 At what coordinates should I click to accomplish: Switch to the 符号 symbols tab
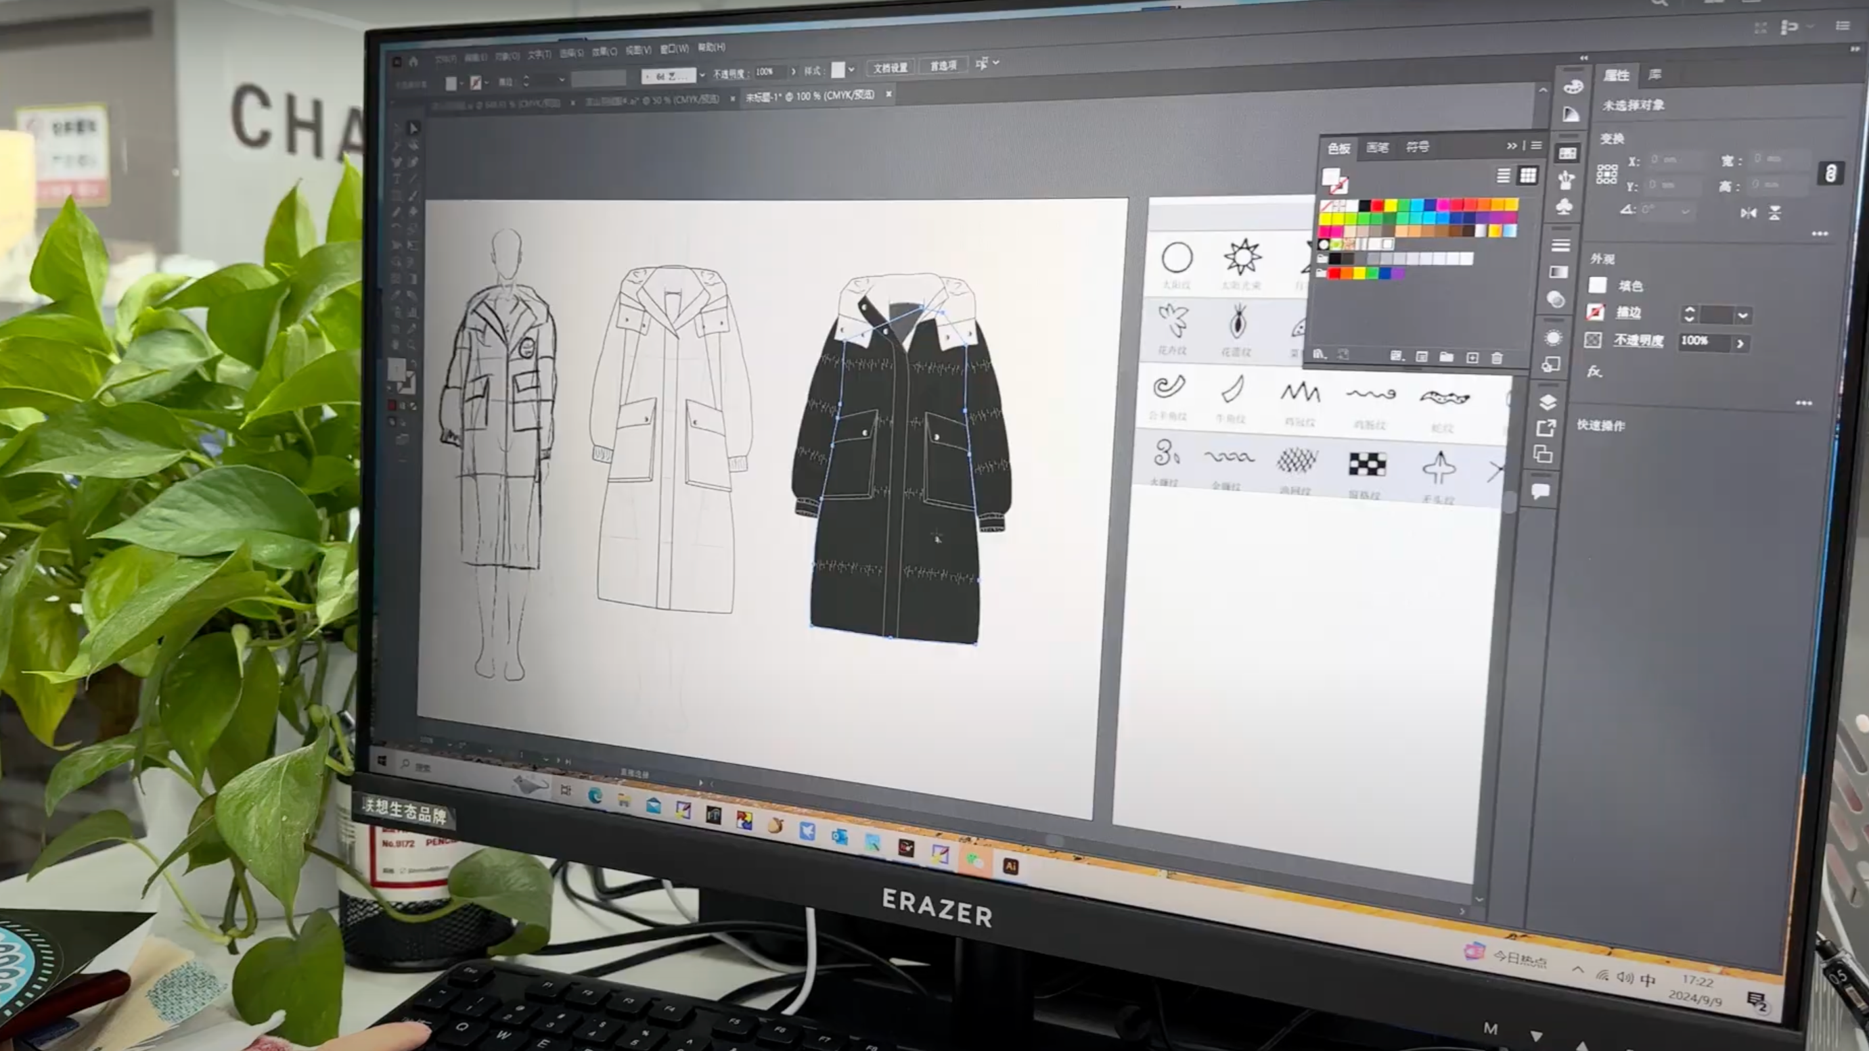tap(1417, 147)
